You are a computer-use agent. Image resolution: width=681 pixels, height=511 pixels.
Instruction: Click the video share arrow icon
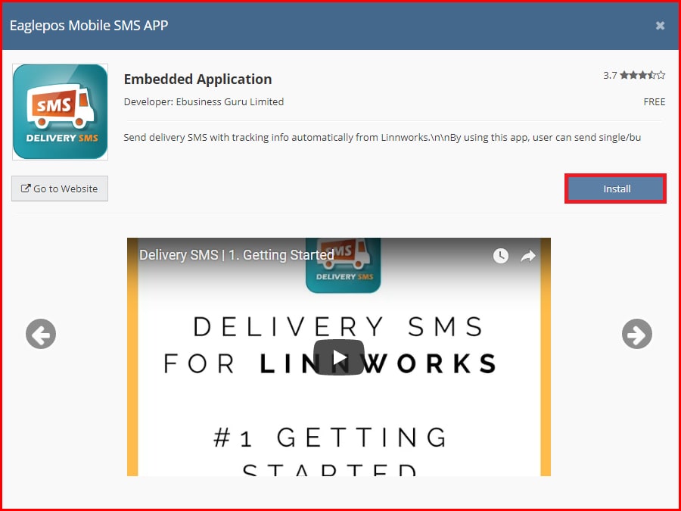pos(528,256)
